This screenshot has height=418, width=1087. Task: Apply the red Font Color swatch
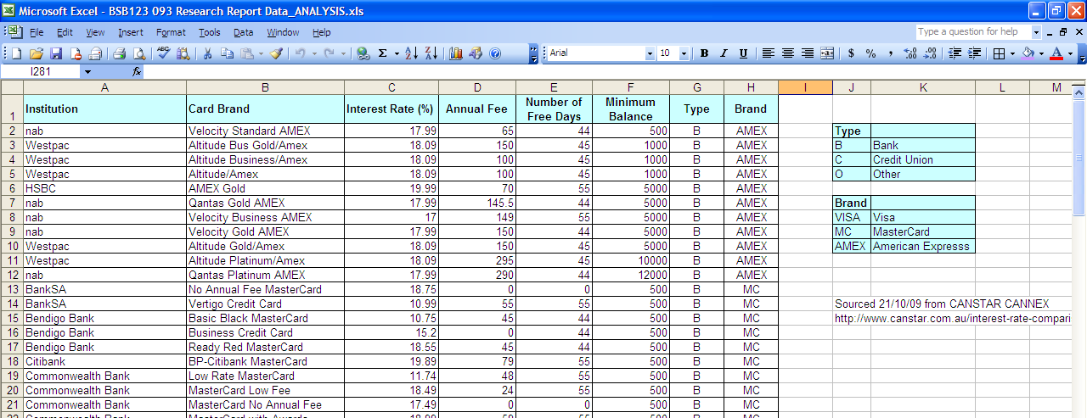pos(1056,53)
